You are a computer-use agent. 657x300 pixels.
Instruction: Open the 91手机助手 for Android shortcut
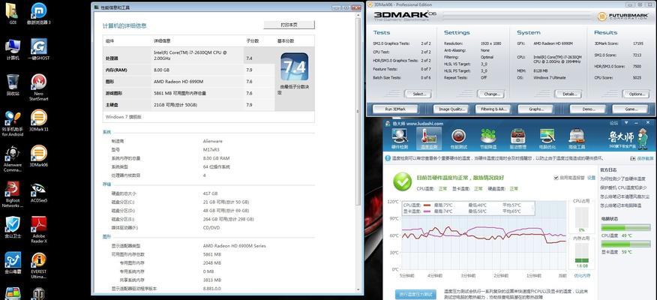13,123
